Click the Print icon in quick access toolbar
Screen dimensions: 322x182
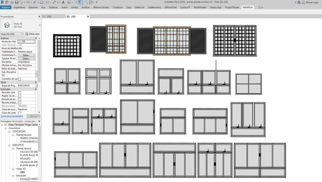[x=42, y=2]
